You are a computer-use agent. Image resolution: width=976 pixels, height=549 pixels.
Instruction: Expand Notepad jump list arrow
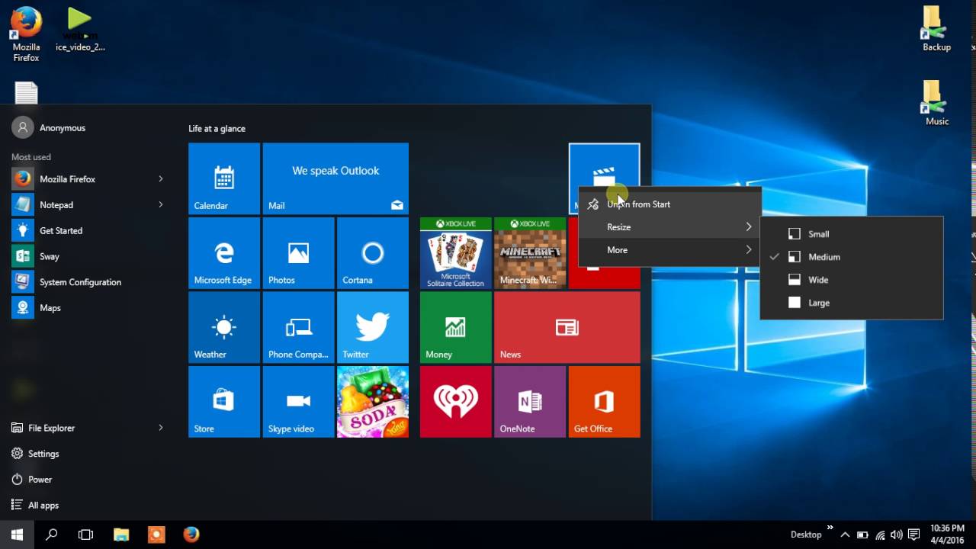point(161,204)
